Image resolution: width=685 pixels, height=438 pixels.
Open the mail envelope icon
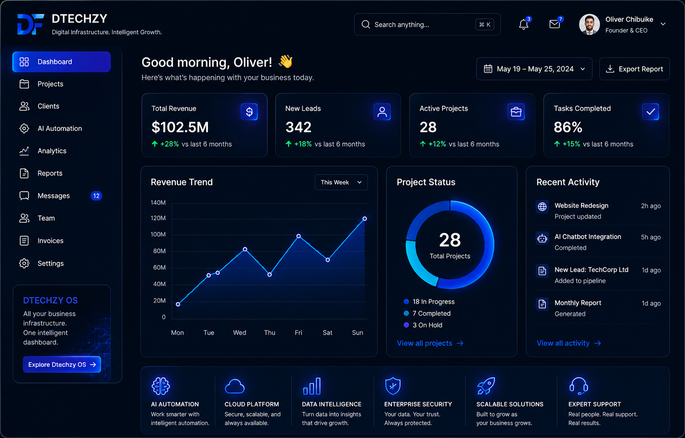click(555, 24)
